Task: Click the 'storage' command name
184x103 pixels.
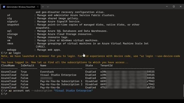Action: click(x=12, y=34)
